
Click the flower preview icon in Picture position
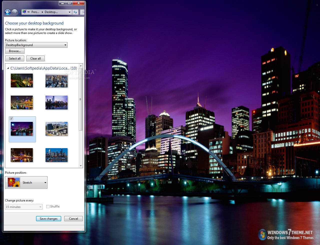coord(14,182)
